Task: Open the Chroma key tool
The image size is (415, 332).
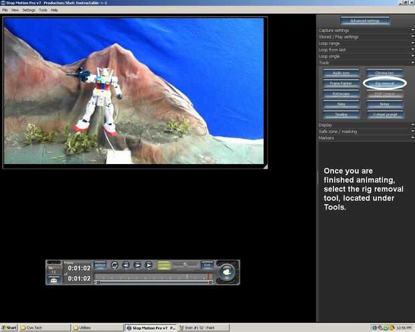Action: (385, 73)
